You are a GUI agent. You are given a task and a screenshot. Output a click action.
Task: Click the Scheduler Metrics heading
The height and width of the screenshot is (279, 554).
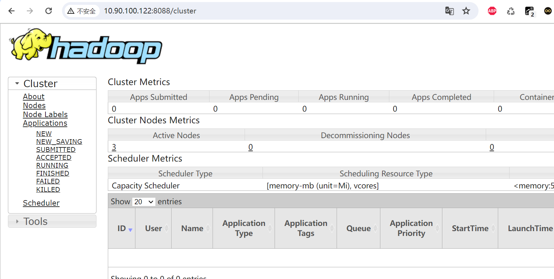click(145, 158)
